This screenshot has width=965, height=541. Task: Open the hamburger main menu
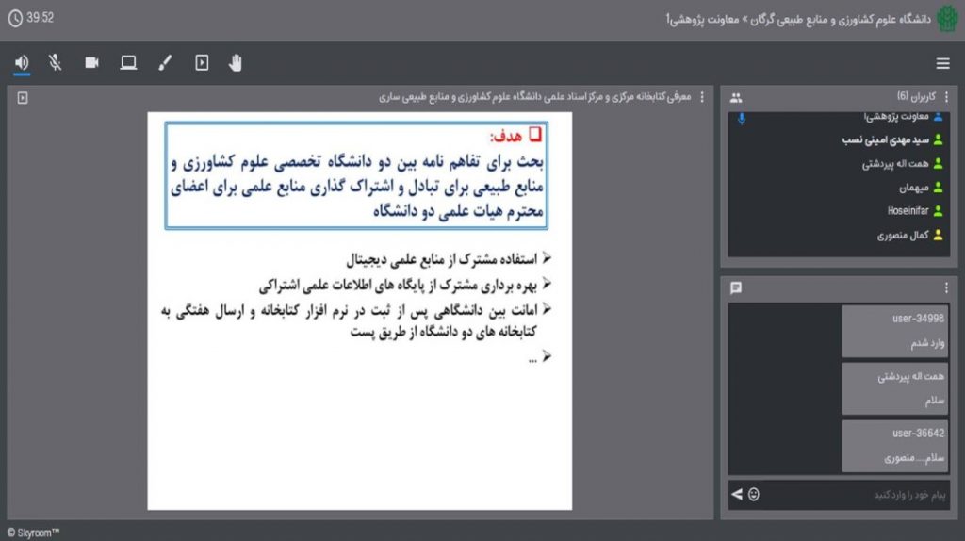[942, 64]
